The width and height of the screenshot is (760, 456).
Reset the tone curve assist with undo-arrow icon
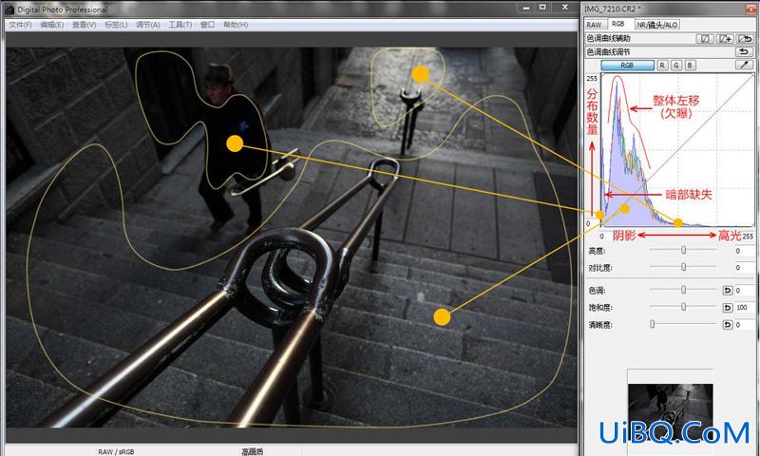point(745,38)
